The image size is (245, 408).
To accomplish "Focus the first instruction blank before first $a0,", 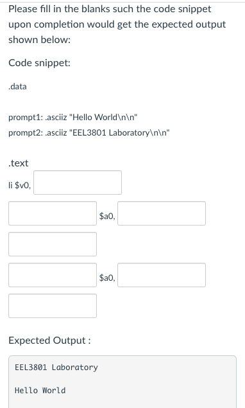I will [x=53, y=213].
